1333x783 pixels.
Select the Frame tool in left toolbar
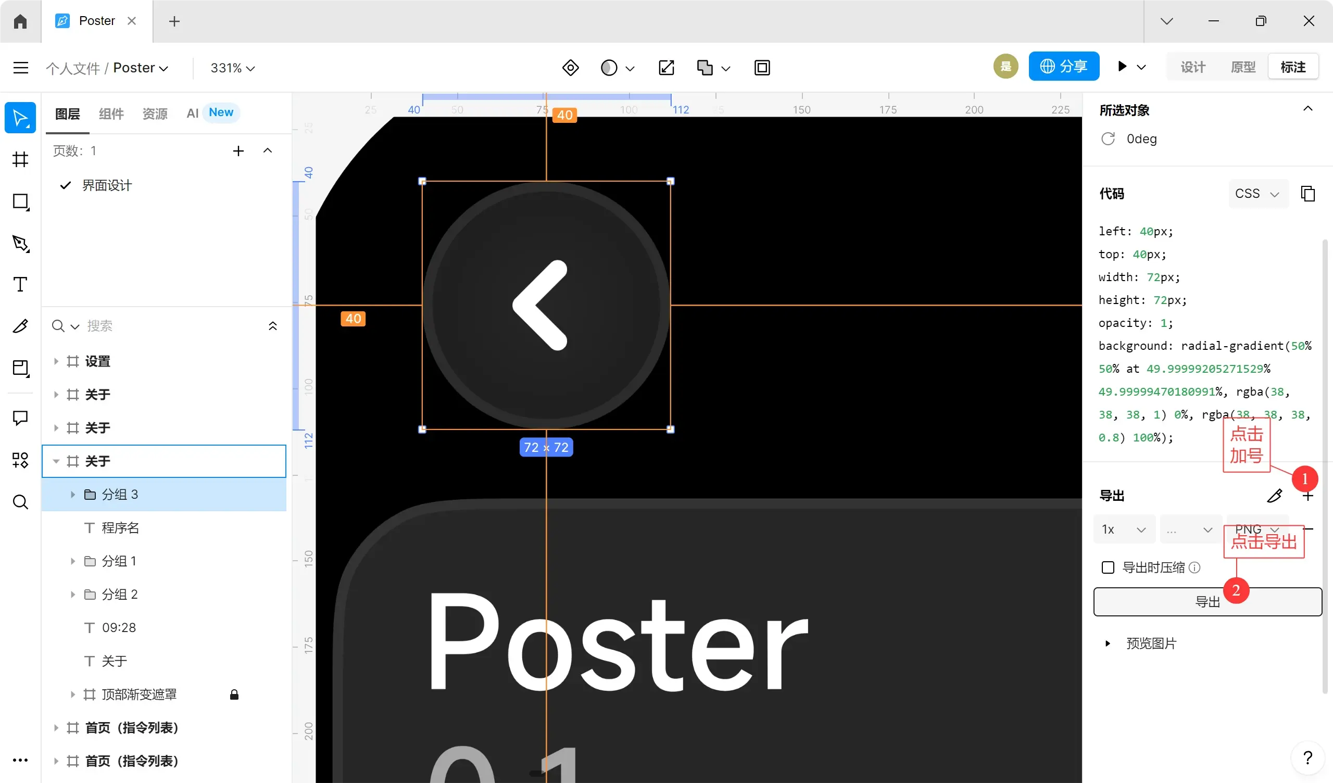pos(20,159)
